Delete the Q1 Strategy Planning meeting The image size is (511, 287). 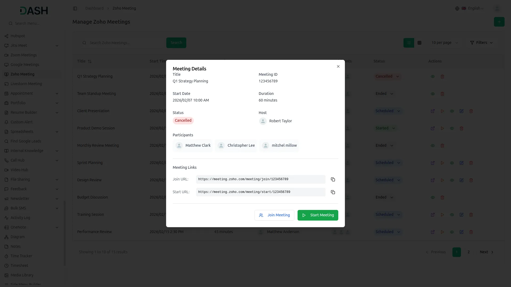[x=442, y=77]
